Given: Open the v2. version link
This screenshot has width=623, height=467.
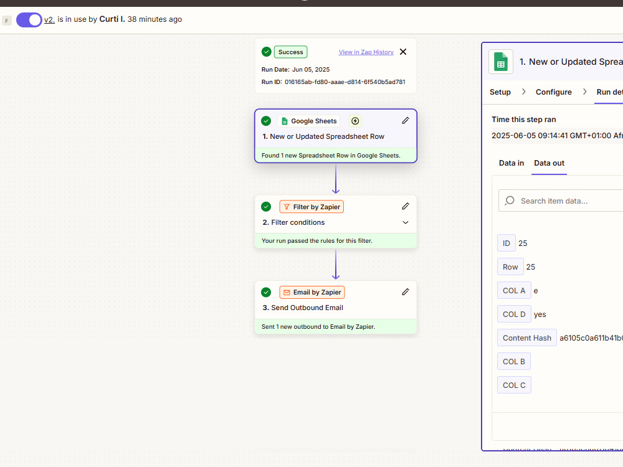Looking at the screenshot, I should tap(49, 19).
